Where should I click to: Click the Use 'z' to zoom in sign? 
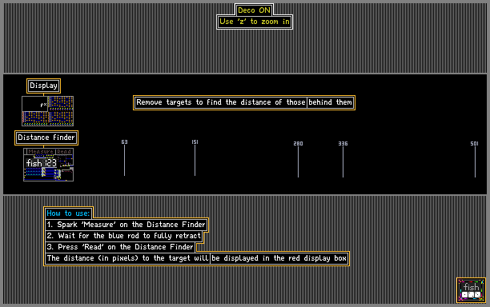pyautogui.click(x=255, y=22)
